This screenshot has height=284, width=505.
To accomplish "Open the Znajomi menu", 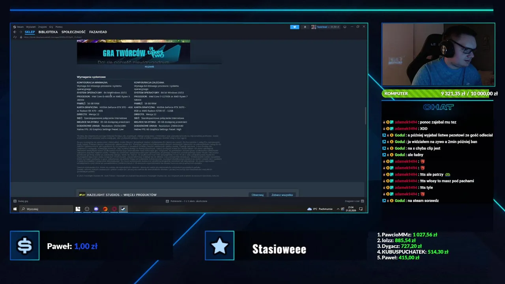I will click(42, 27).
